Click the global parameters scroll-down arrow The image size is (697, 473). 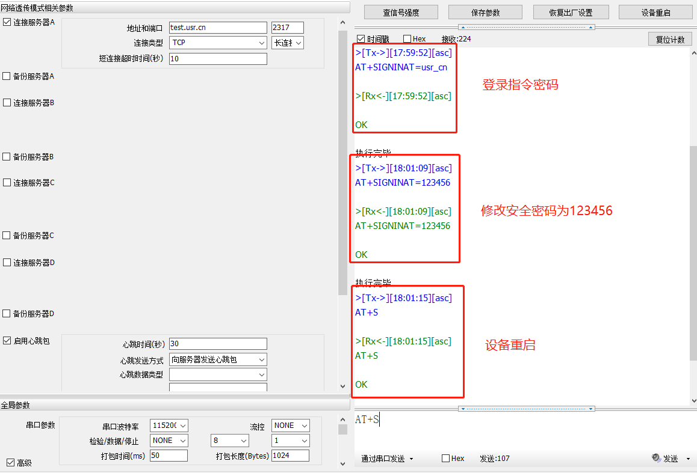(x=342, y=463)
